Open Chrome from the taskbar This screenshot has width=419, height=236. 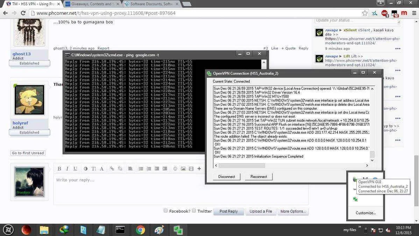coord(140,230)
